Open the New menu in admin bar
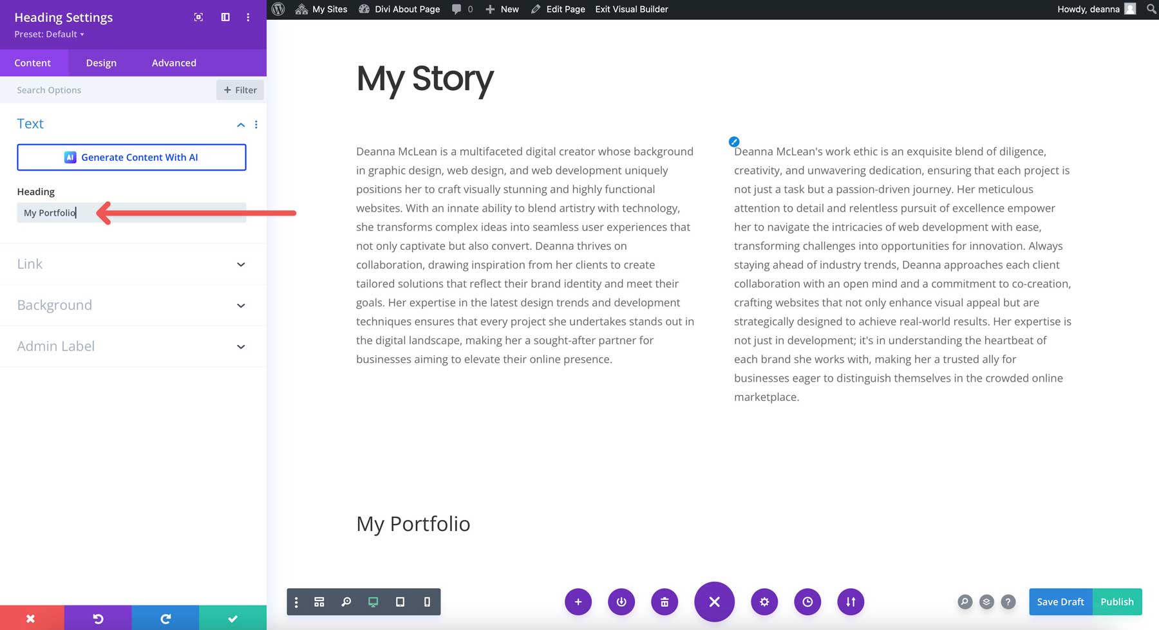The image size is (1159, 630). [502, 9]
